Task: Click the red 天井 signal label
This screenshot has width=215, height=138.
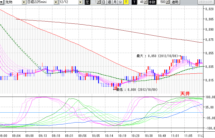Action: point(185,94)
